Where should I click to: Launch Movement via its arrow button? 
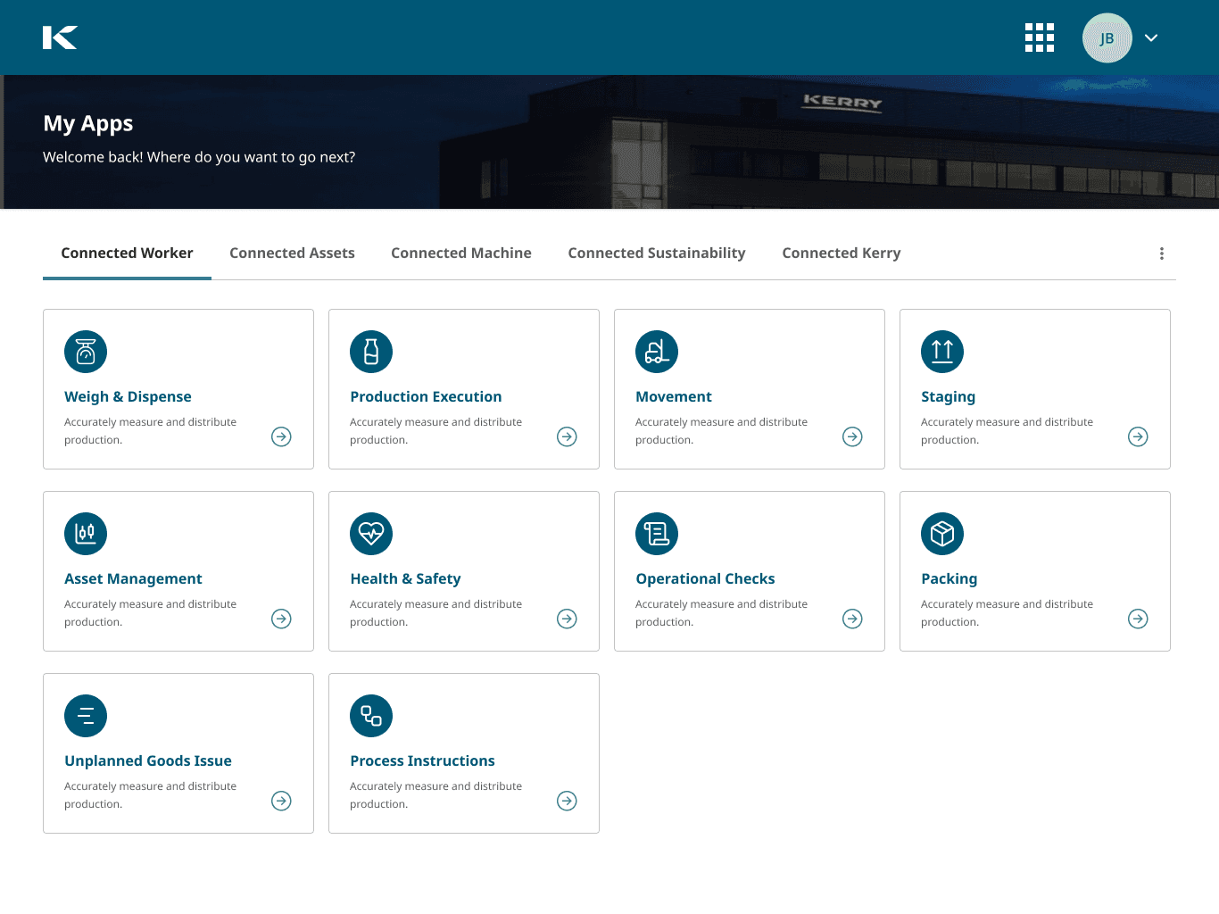pos(852,436)
